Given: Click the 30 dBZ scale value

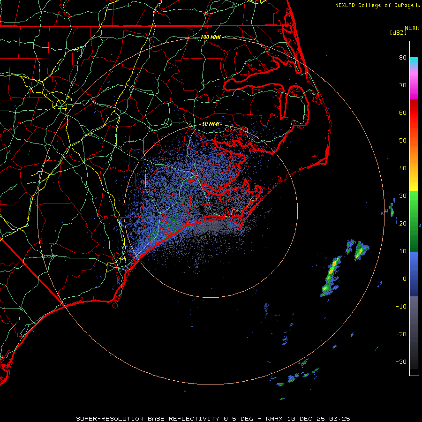Looking at the screenshot, I should click(403, 196).
